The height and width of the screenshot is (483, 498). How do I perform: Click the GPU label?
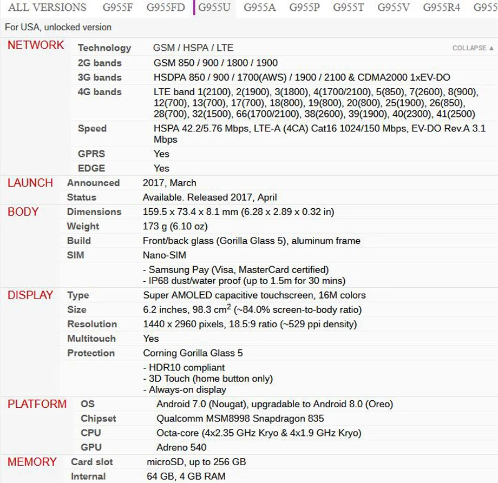(x=91, y=447)
